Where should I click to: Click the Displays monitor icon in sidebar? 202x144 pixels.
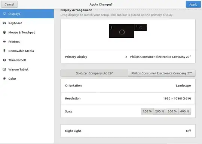4,14
